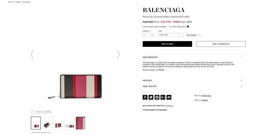
Task: Go to Designer breadcrumb
Action: tap(18, 2)
